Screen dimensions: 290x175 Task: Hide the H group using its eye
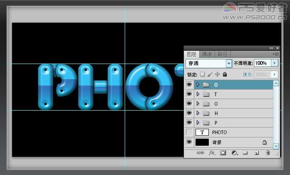pyautogui.click(x=189, y=113)
